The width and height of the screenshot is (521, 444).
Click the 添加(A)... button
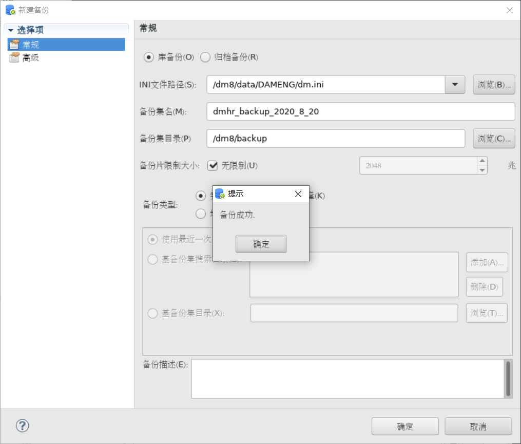click(487, 262)
